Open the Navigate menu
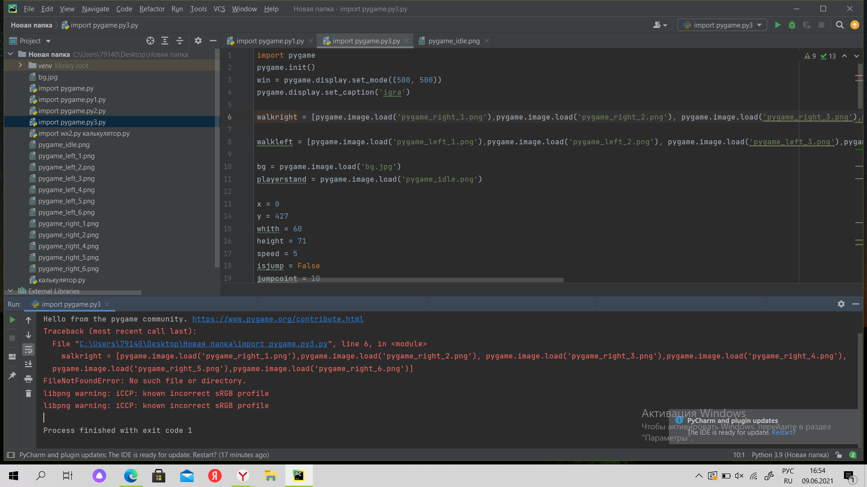The width and height of the screenshot is (867, 487). (95, 9)
